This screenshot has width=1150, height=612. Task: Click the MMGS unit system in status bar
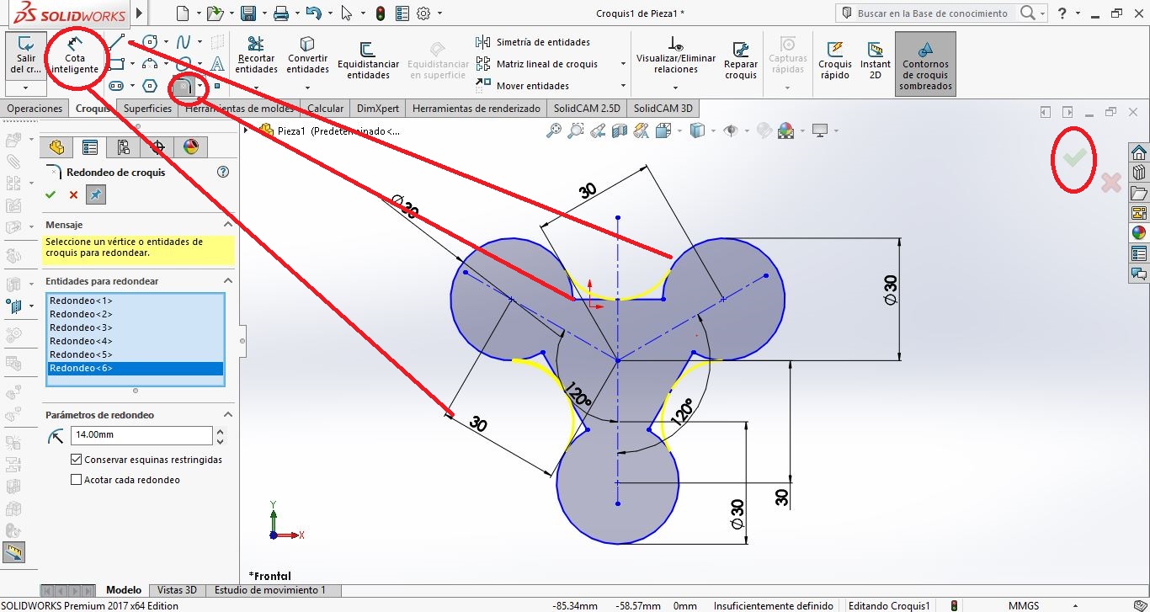click(x=1024, y=606)
